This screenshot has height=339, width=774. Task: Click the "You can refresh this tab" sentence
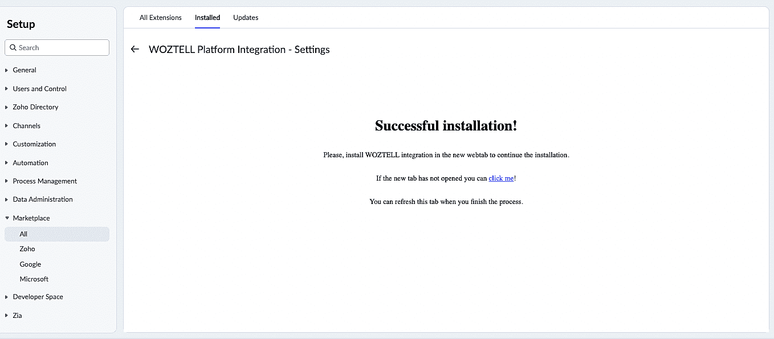click(x=446, y=202)
